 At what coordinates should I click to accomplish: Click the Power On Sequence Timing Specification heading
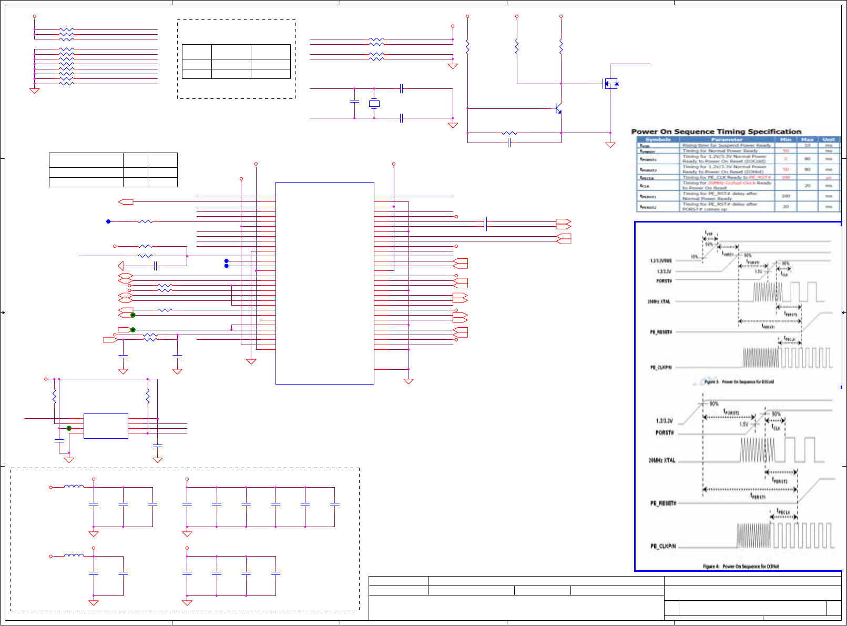point(716,132)
